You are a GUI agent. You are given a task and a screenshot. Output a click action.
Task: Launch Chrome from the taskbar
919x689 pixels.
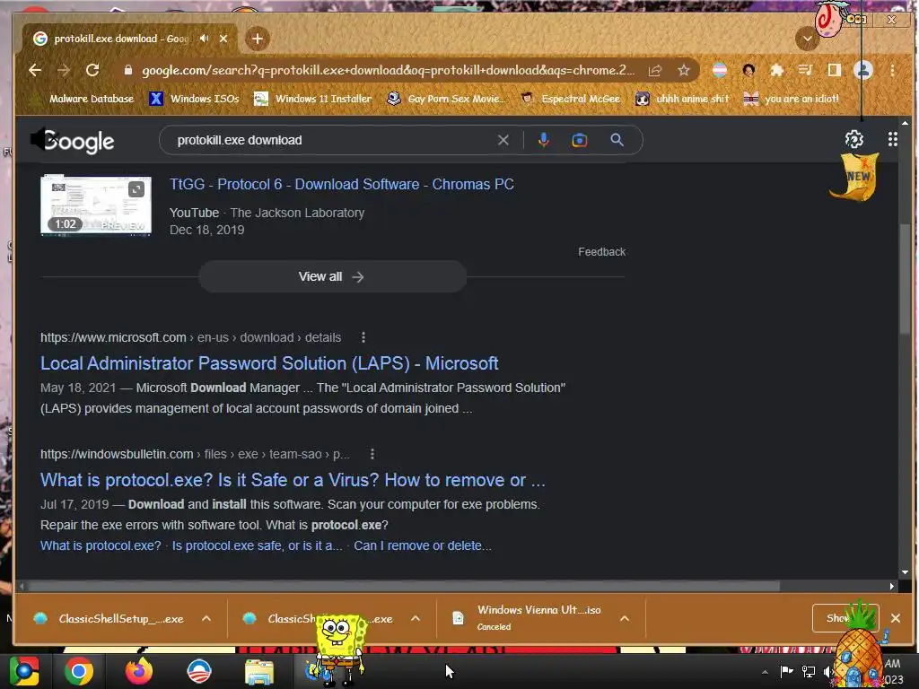[78, 671]
